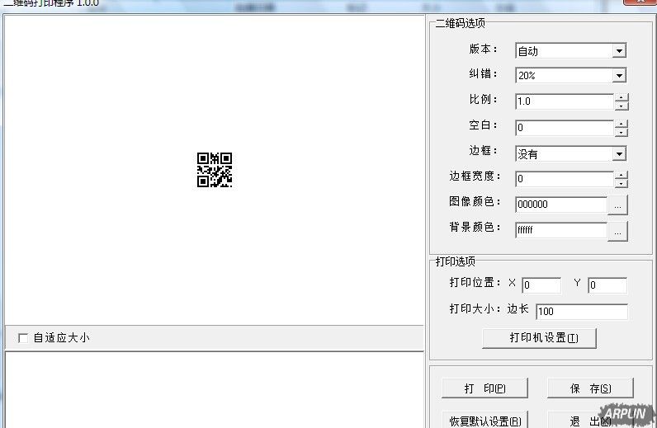Click the 边长 field showing 100
Screen dimensions: 657x428
[582, 311]
